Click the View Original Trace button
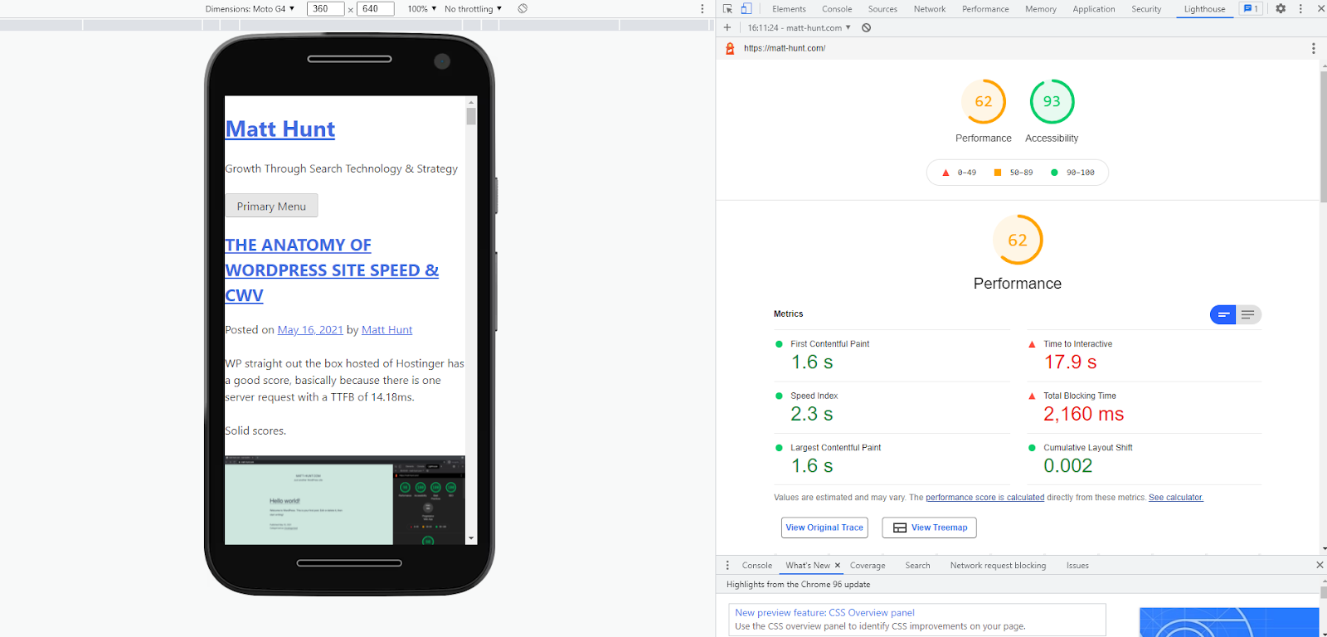Viewport: 1327px width, 637px height. [824, 528]
